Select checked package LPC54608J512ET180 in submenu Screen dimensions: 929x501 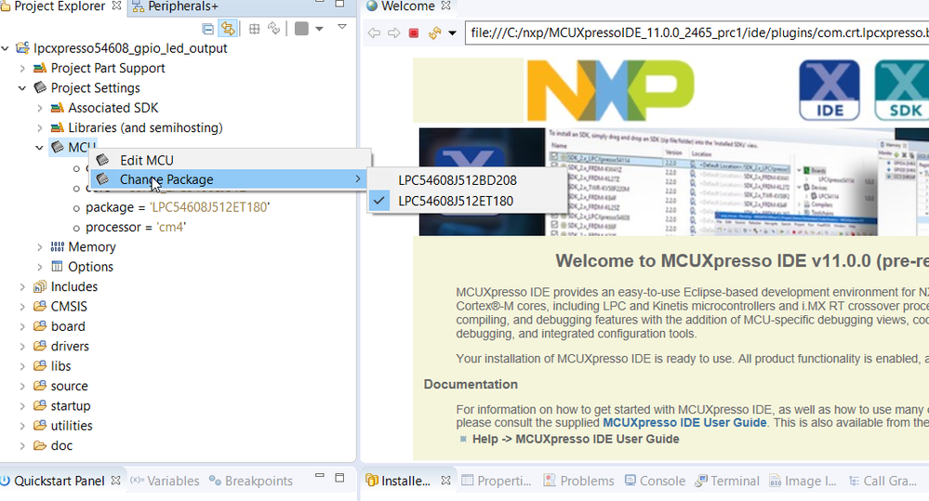(456, 201)
